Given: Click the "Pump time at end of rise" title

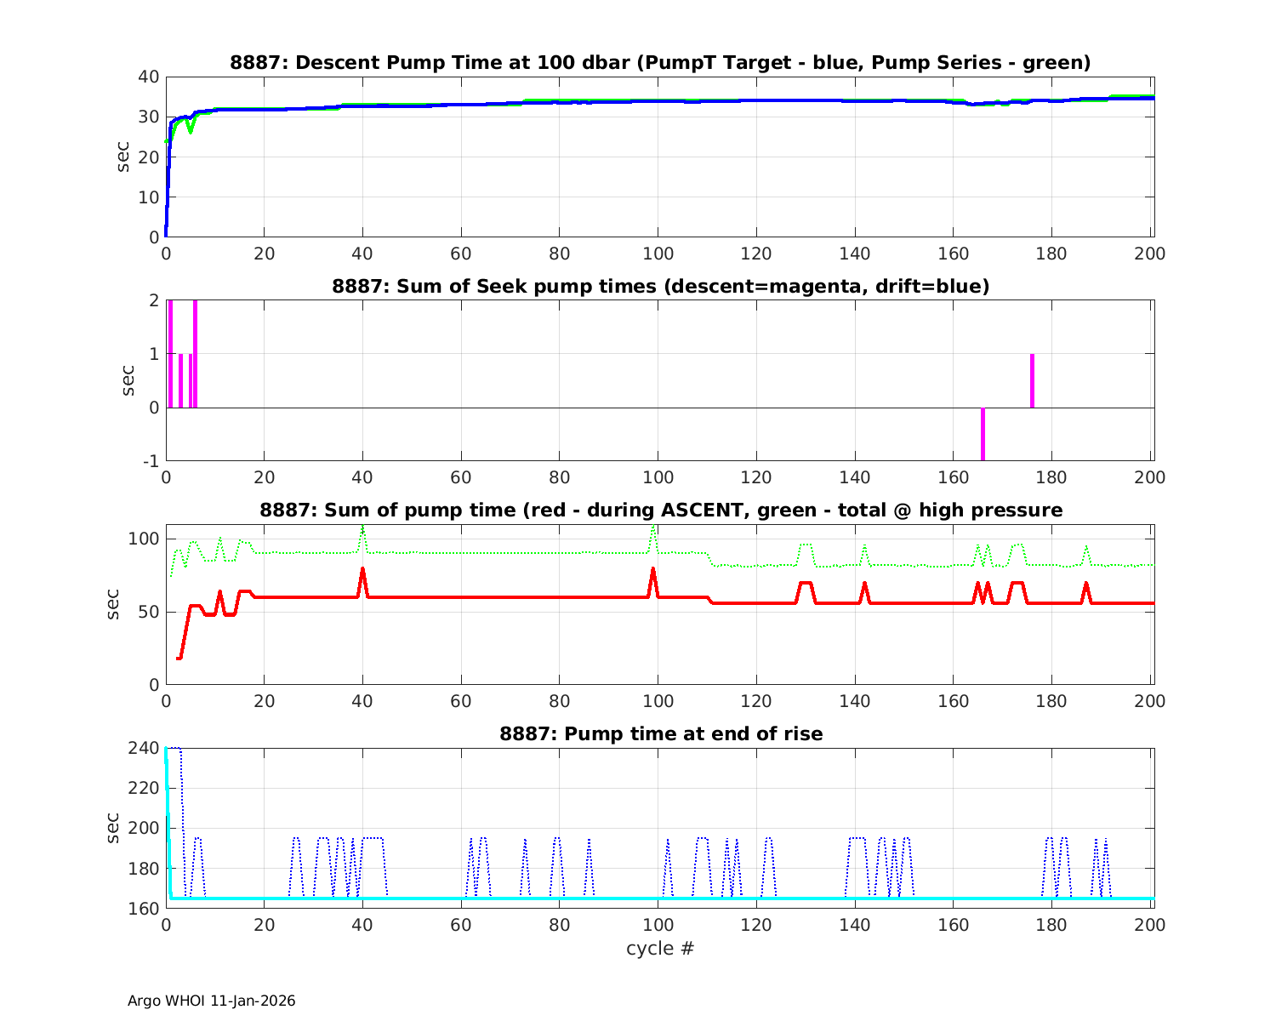Looking at the screenshot, I should coord(660,733).
